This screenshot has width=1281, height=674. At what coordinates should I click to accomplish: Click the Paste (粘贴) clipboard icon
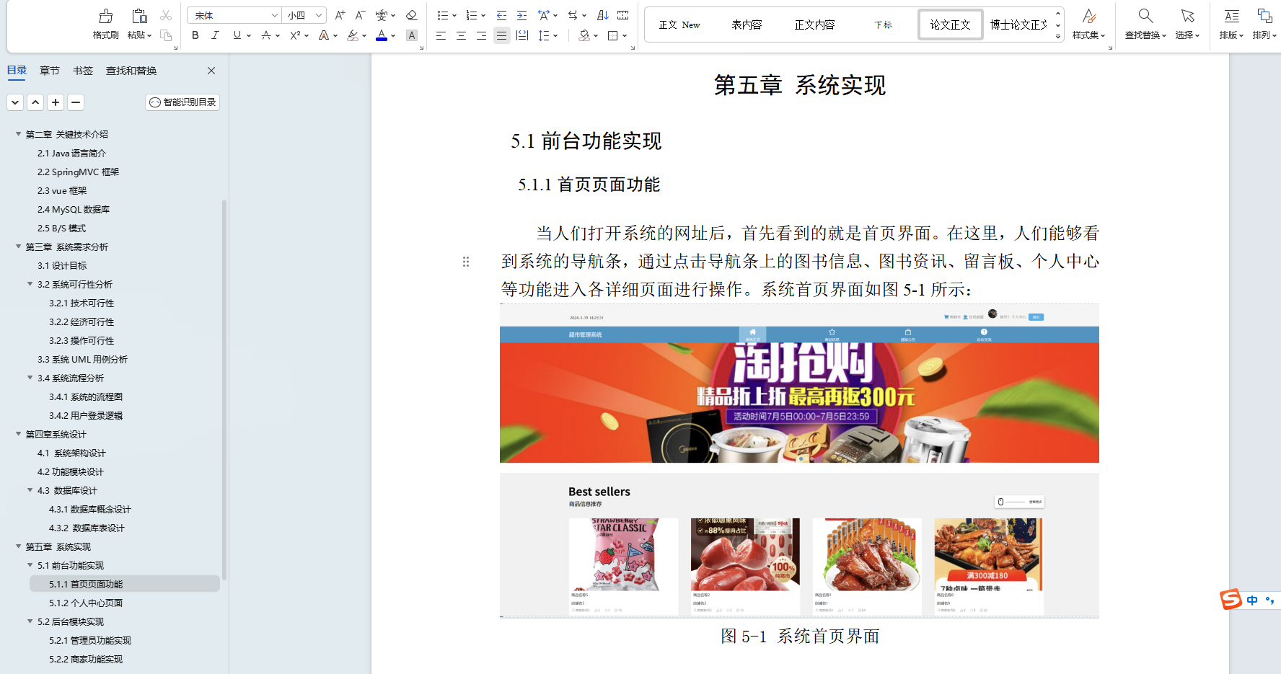pyautogui.click(x=139, y=16)
